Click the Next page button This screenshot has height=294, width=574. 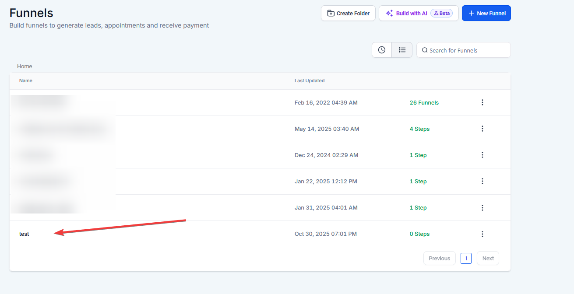(488, 258)
